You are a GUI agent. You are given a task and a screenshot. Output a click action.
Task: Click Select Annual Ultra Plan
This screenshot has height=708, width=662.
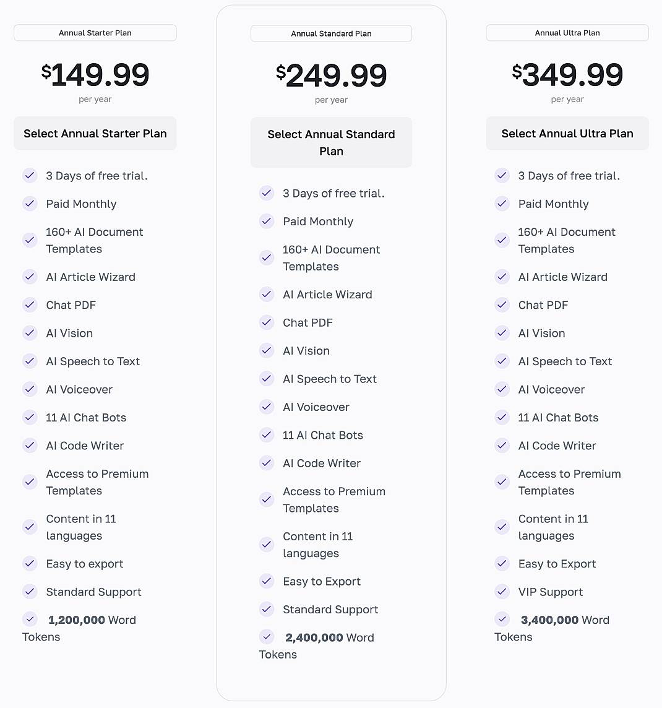click(x=567, y=133)
